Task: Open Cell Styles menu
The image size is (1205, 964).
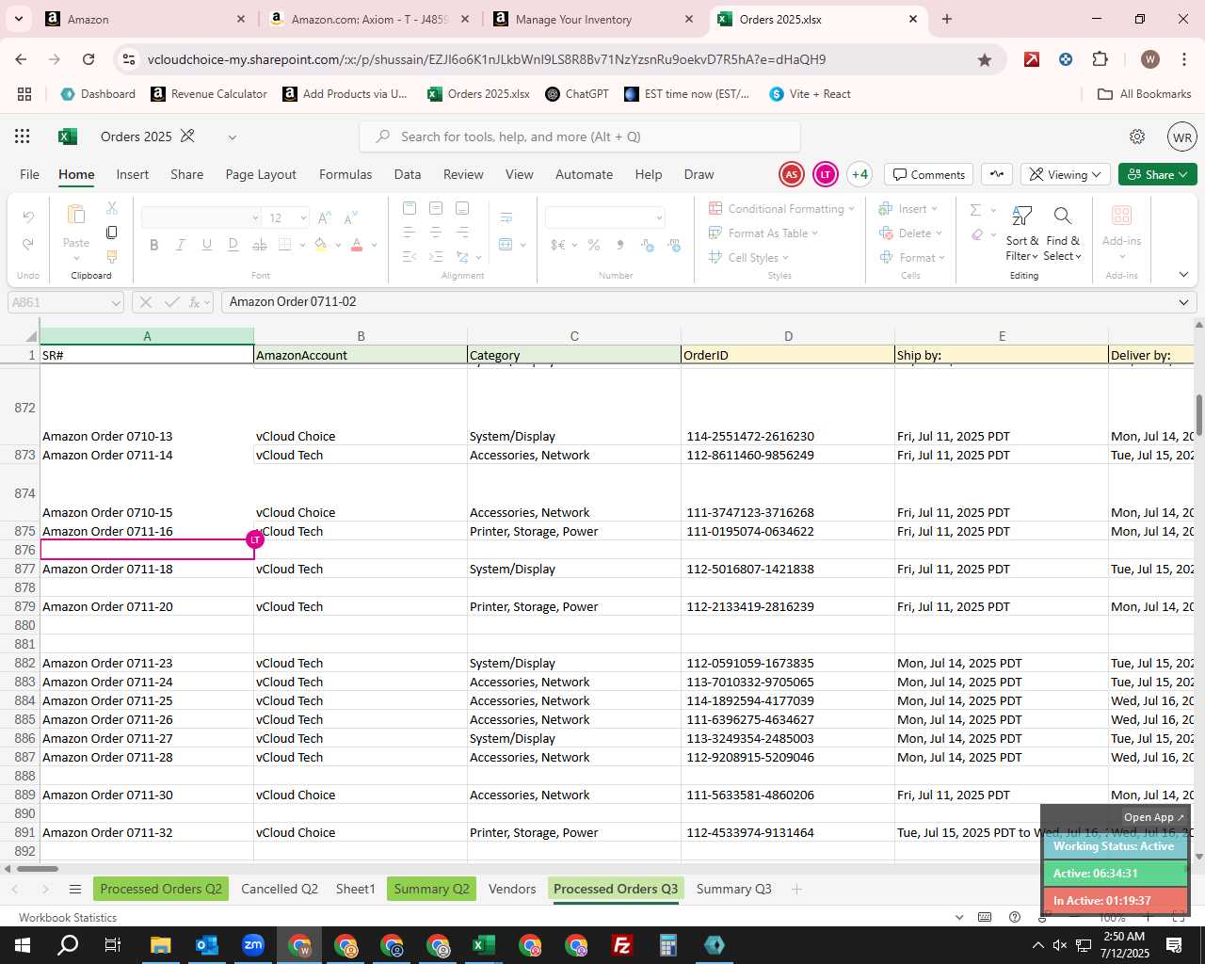Action: coord(749,258)
